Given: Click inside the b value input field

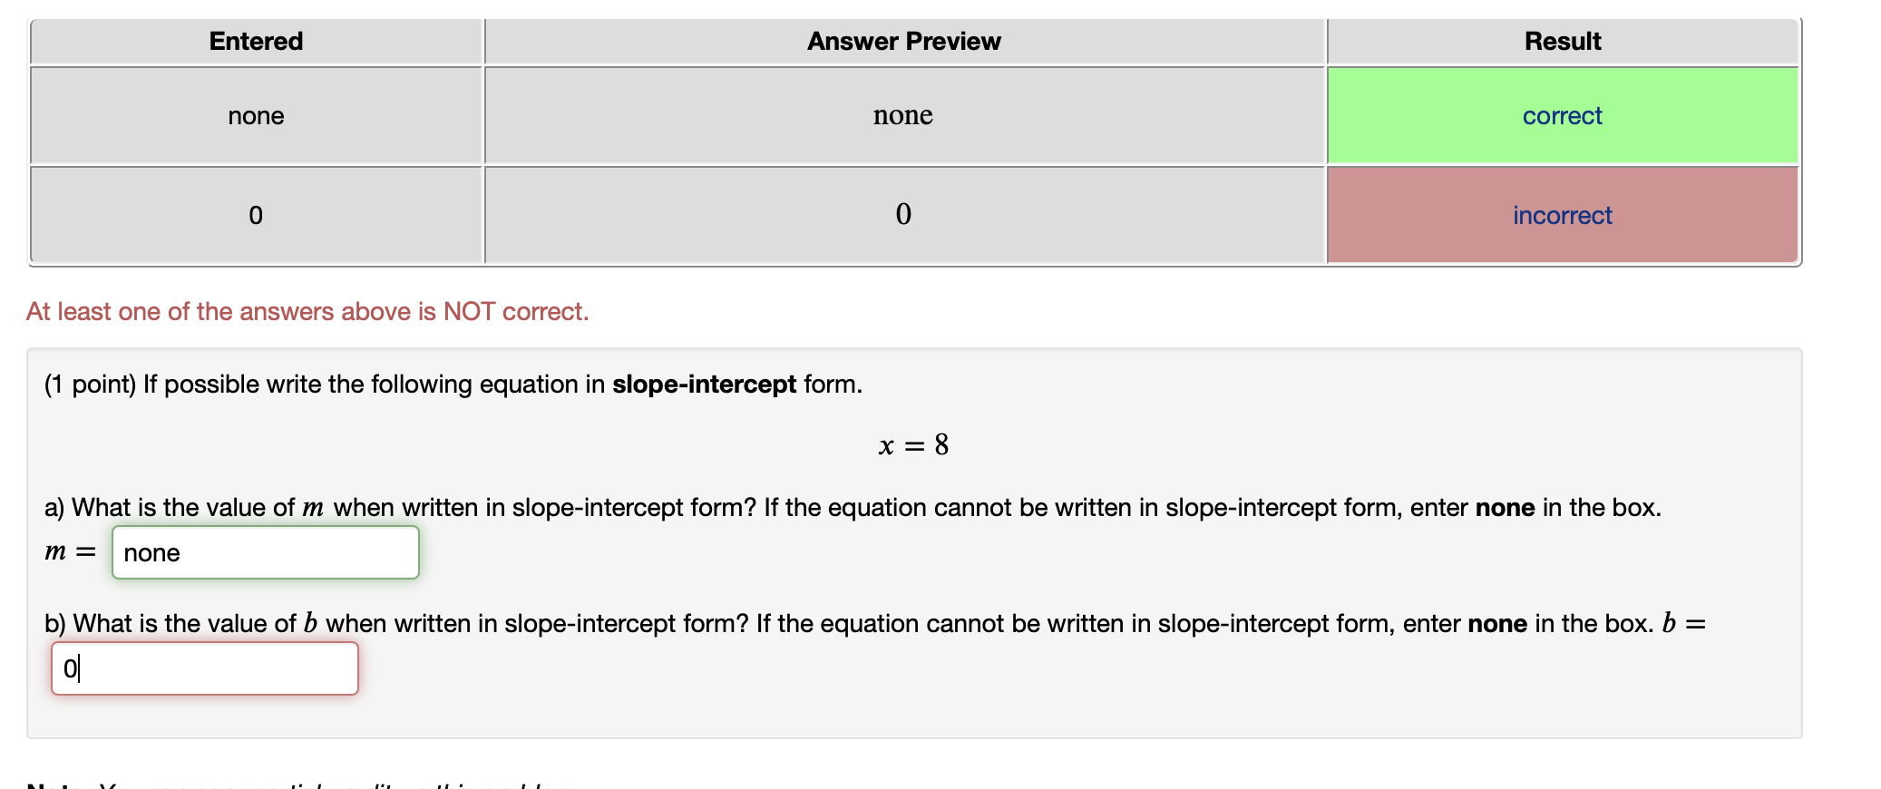Looking at the screenshot, I should click(x=204, y=668).
